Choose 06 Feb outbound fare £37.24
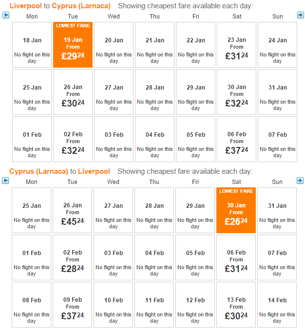This screenshot has height=330, width=305. click(236, 139)
